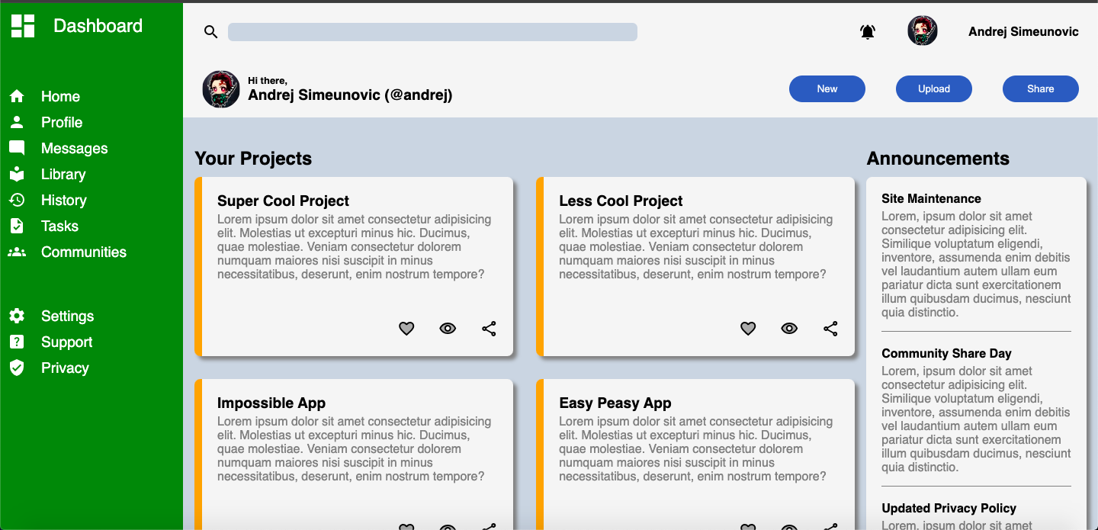Click the New button
This screenshot has width=1098, height=530.
coord(827,88)
